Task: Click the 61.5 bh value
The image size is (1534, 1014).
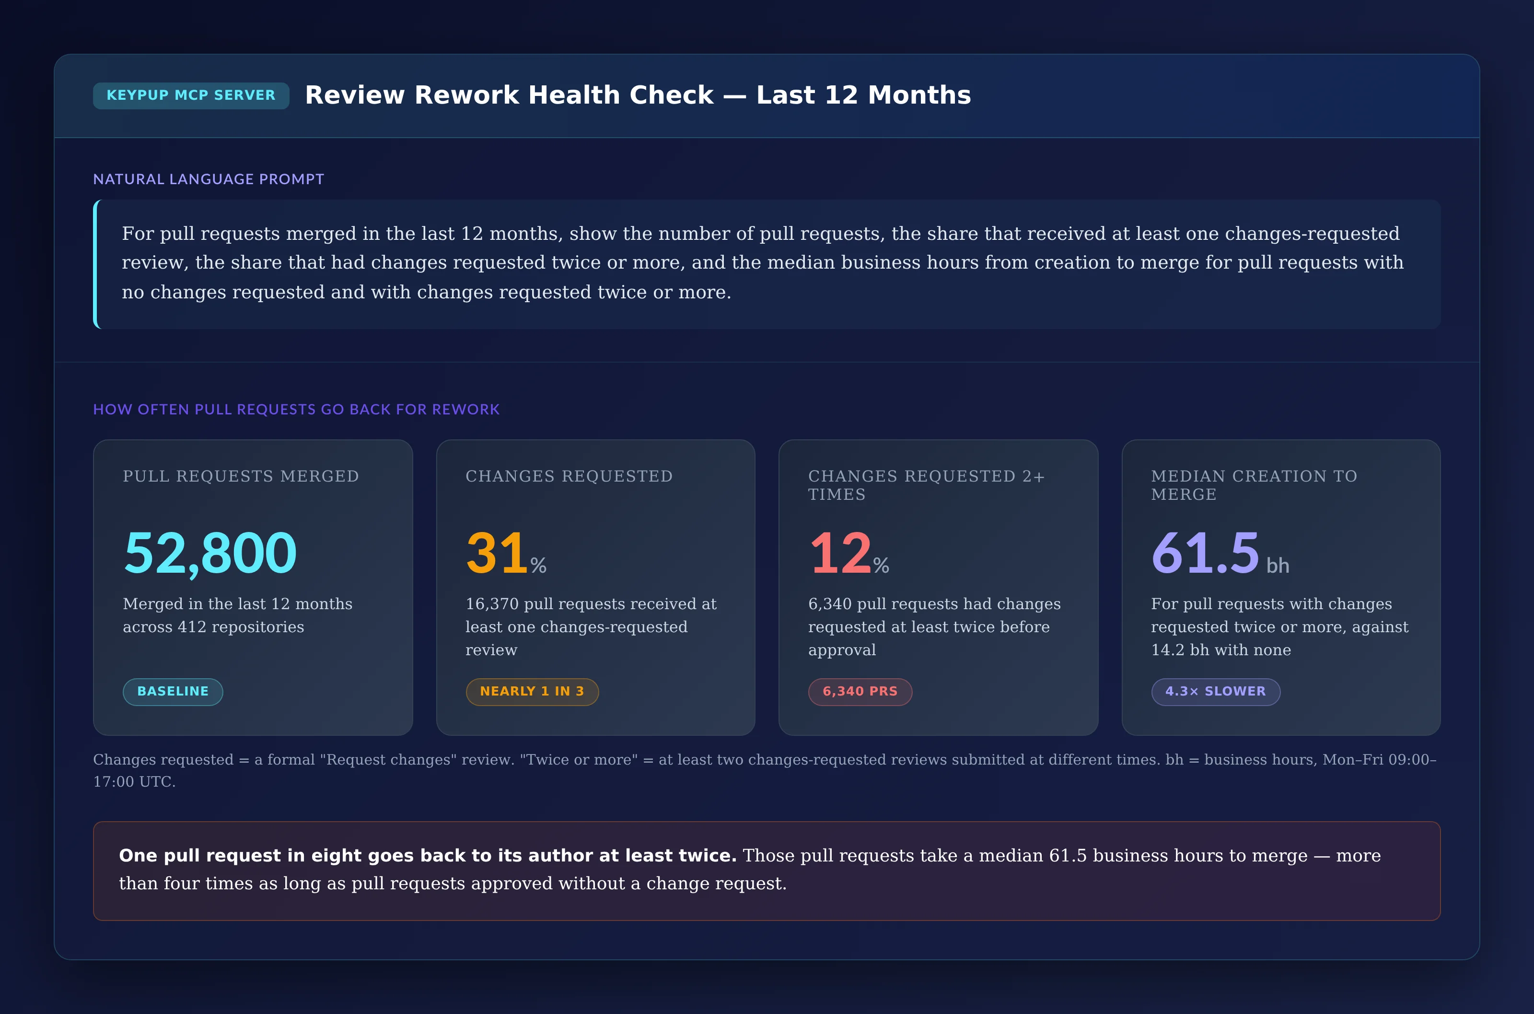Action: click(x=1220, y=553)
